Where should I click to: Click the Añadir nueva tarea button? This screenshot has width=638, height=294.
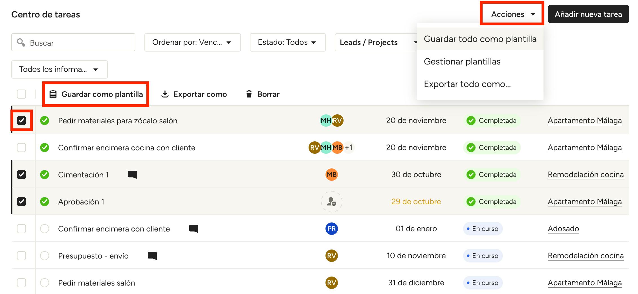(x=588, y=14)
